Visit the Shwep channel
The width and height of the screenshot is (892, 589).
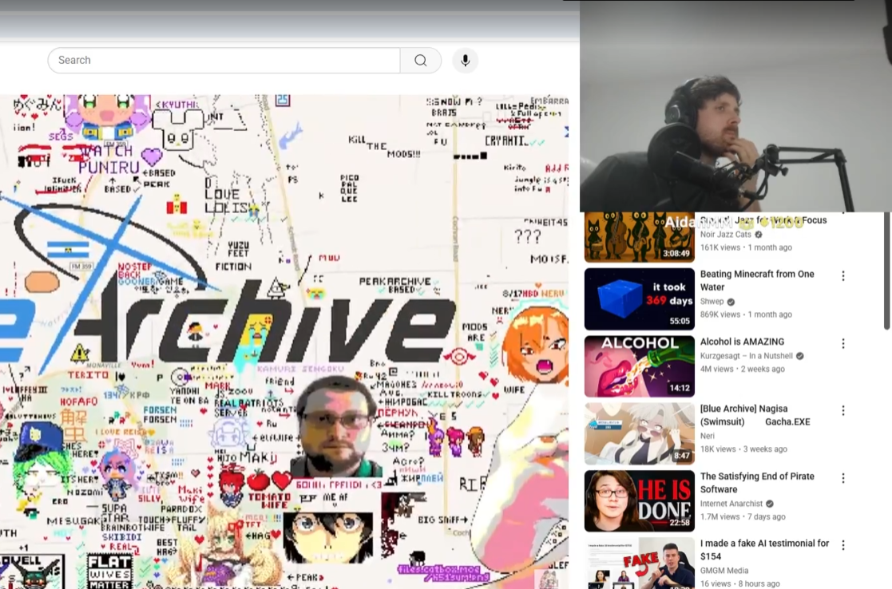[712, 302]
